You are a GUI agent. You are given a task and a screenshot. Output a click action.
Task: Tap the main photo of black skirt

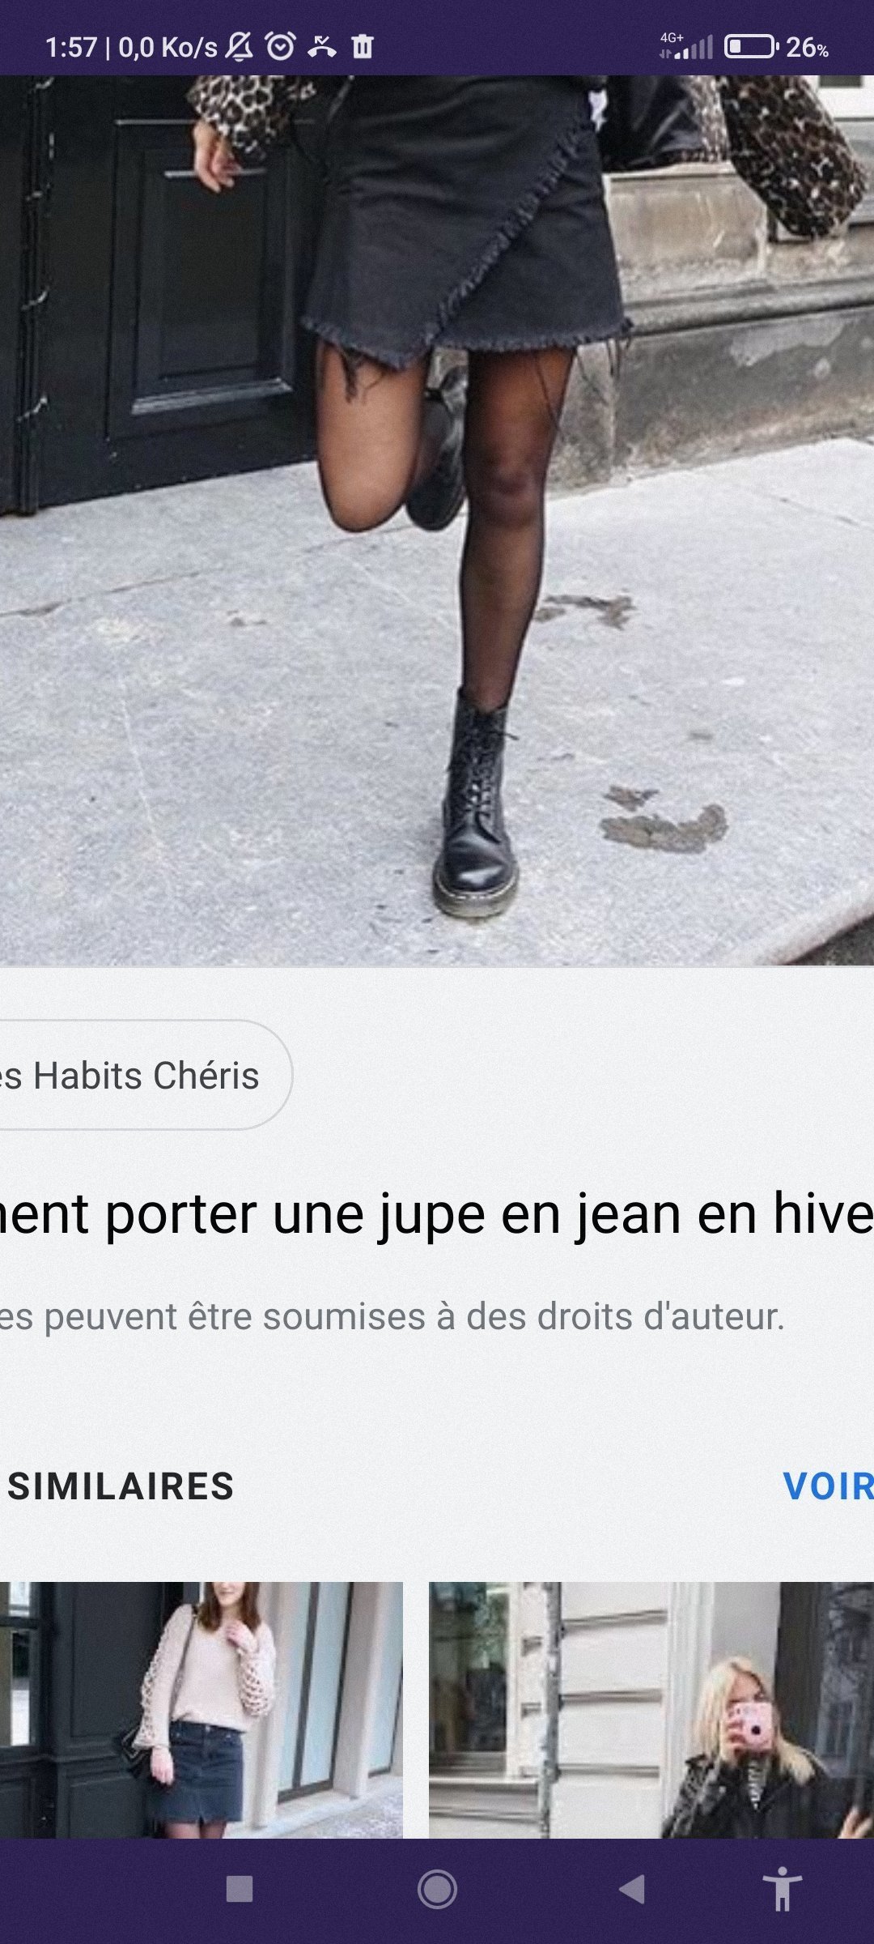click(x=437, y=520)
